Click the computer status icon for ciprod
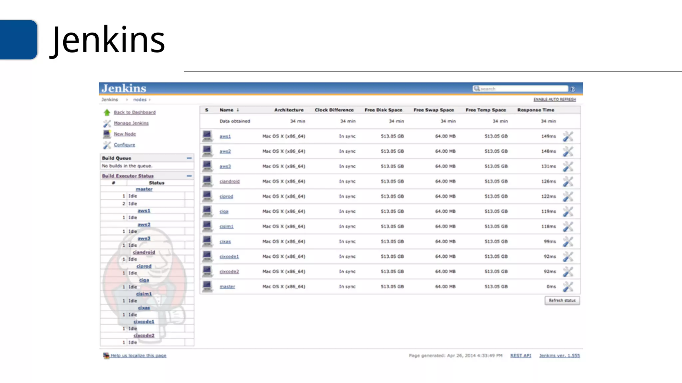682x383 pixels. [207, 196]
